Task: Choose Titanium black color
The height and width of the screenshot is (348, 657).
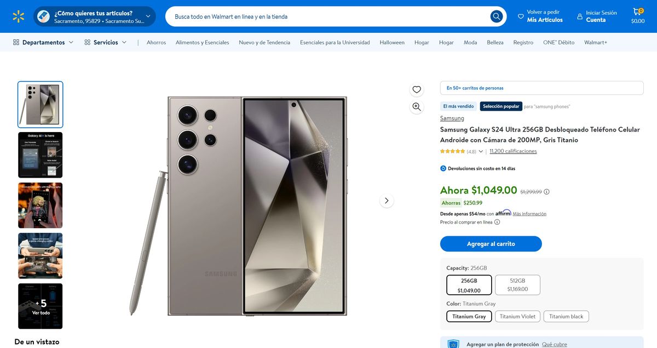Action: [566, 316]
